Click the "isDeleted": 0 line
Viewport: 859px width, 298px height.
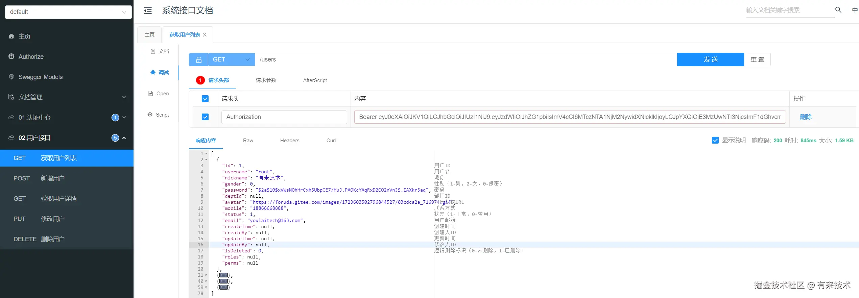pos(243,251)
